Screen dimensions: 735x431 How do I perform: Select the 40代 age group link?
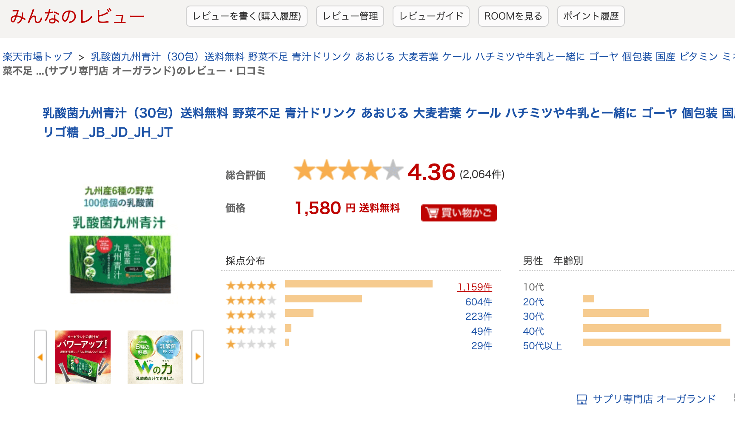click(533, 331)
